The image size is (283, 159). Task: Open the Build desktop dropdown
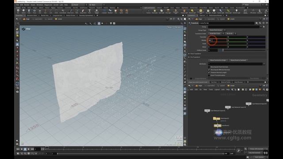(79, 5)
